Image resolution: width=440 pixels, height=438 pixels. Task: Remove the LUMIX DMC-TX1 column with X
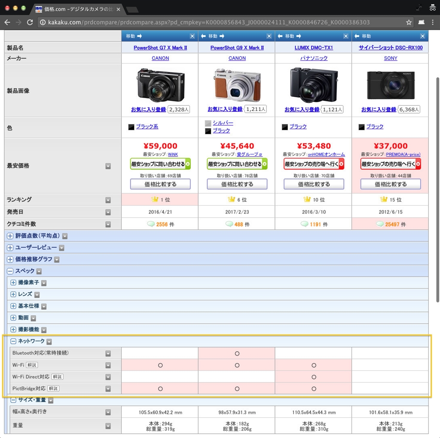[x=346, y=36]
